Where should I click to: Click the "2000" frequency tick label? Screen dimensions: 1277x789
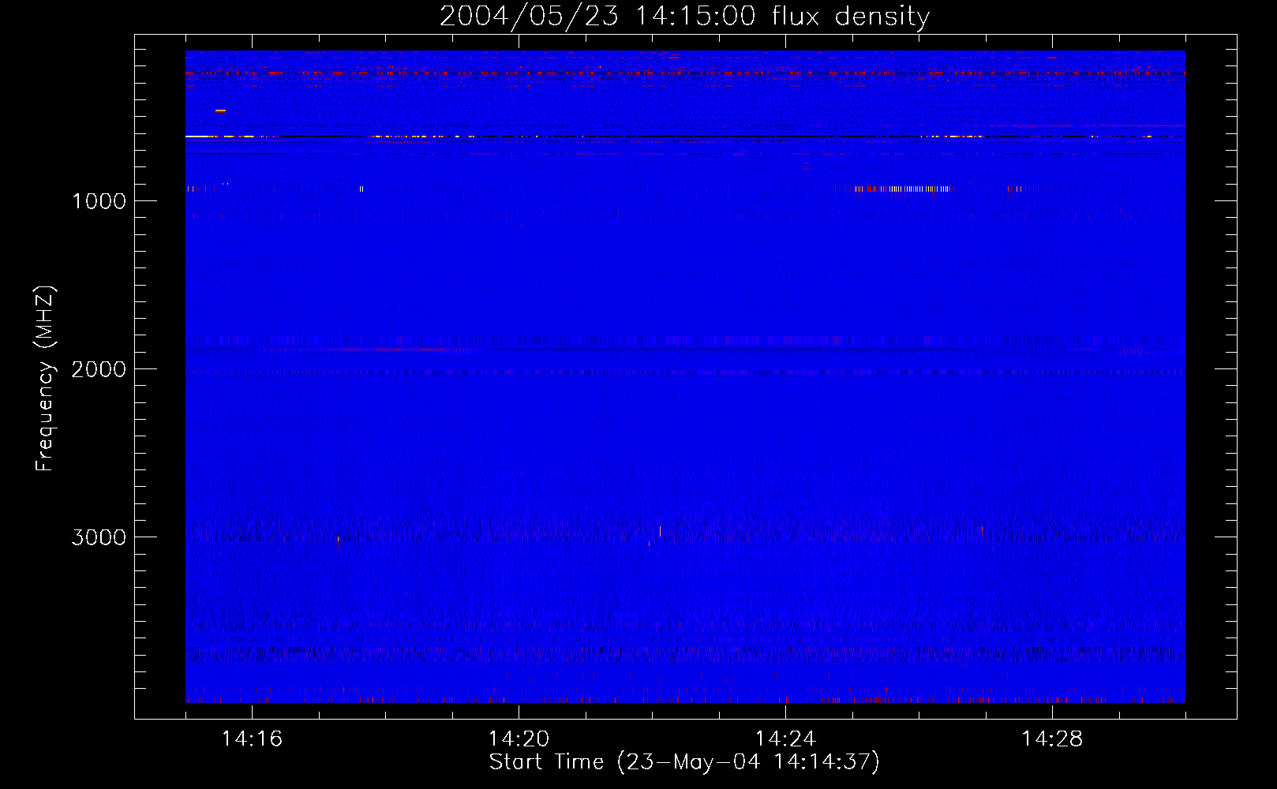click(99, 369)
